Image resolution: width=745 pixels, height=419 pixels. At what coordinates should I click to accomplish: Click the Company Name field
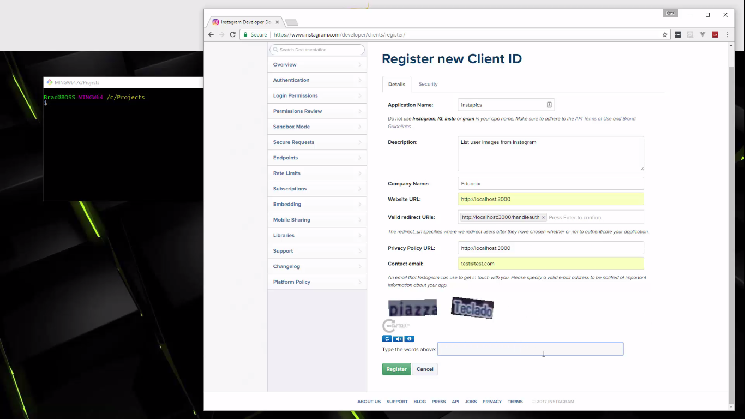tap(551, 183)
